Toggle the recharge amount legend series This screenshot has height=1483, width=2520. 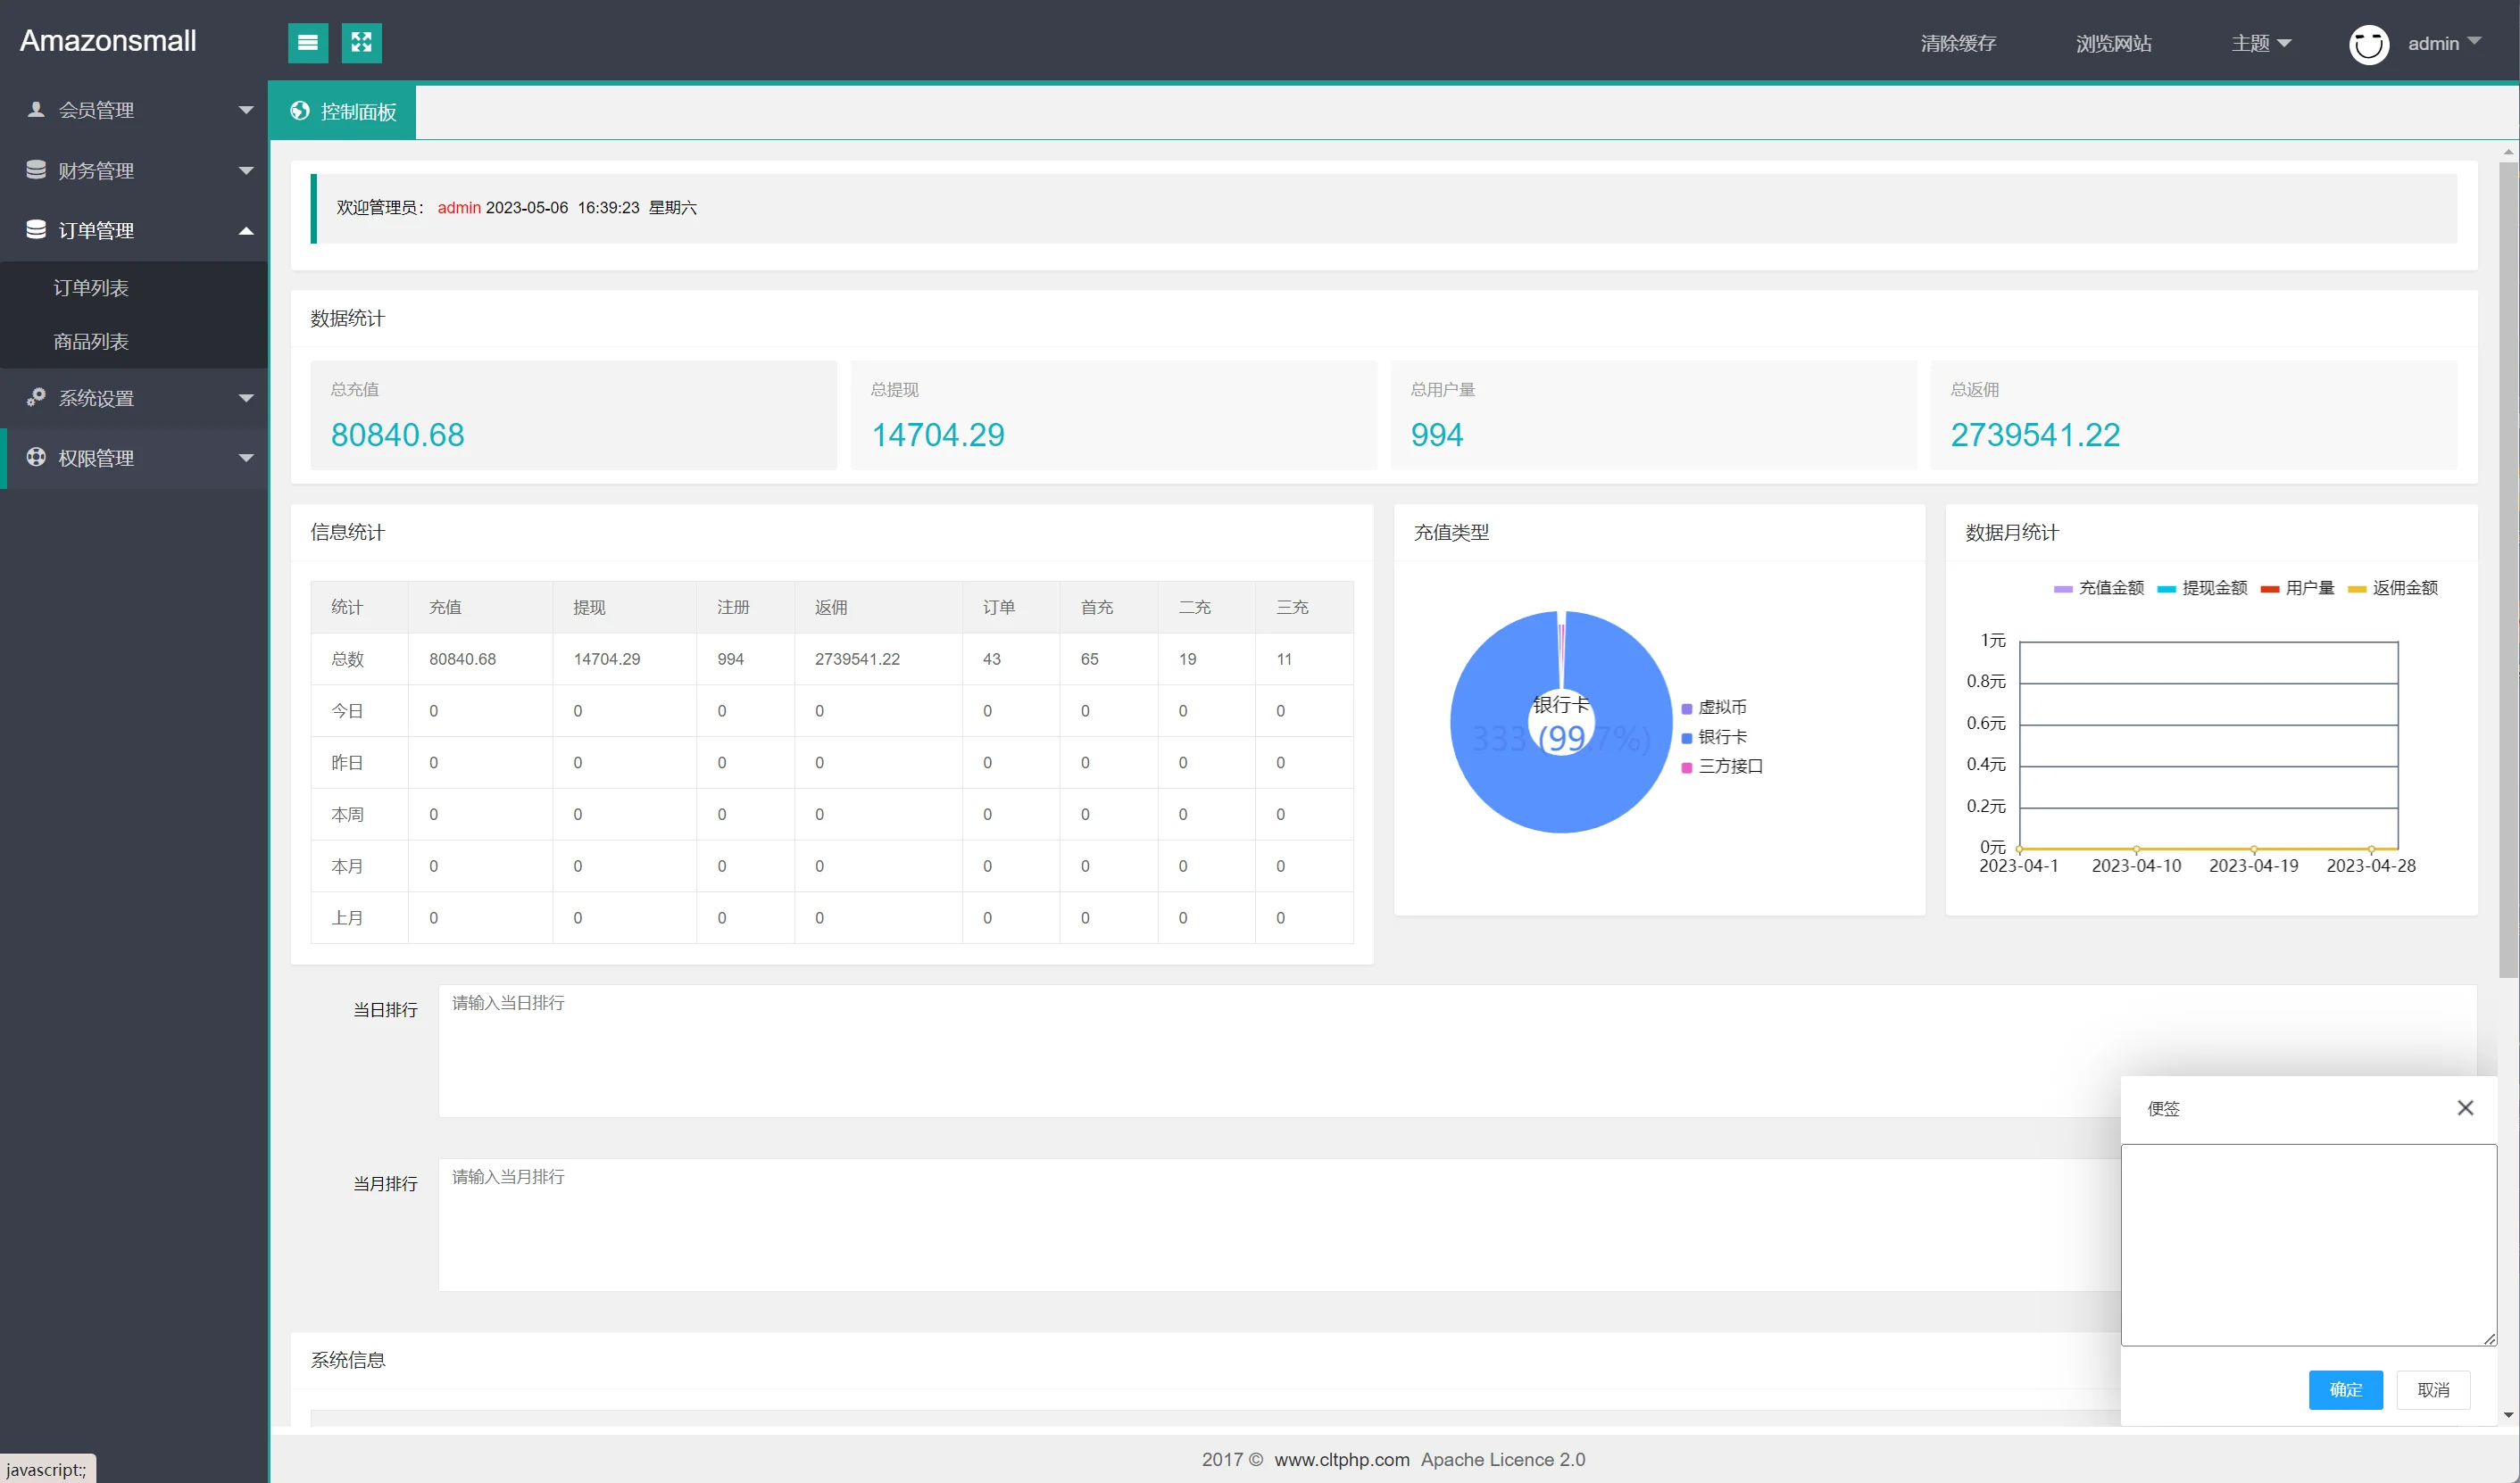pyautogui.click(x=2098, y=588)
